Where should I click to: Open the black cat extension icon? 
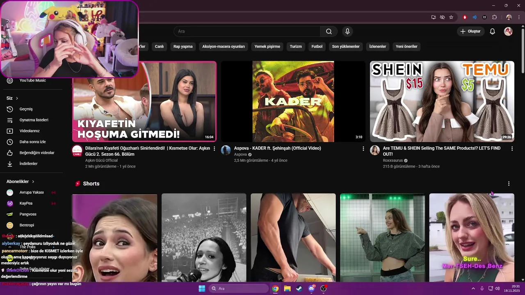click(x=484, y=17)
